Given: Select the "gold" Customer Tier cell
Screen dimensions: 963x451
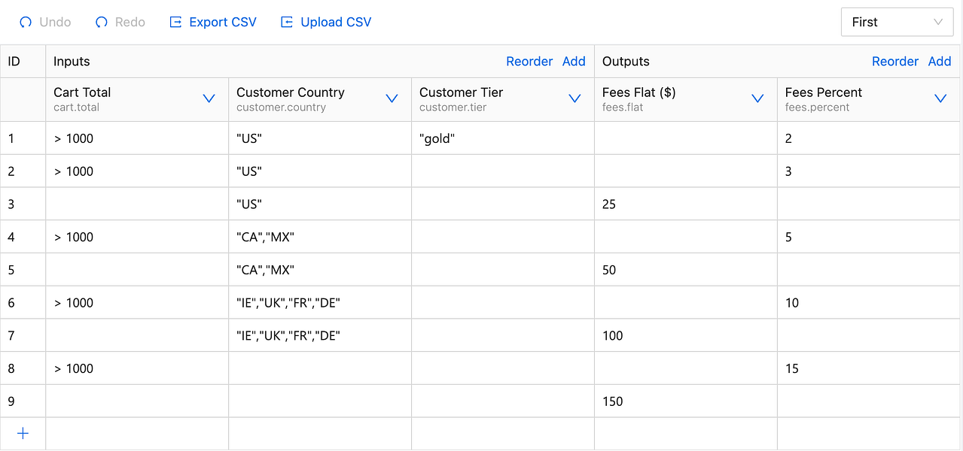Looking at the screenshot, I should click(502, 138).
